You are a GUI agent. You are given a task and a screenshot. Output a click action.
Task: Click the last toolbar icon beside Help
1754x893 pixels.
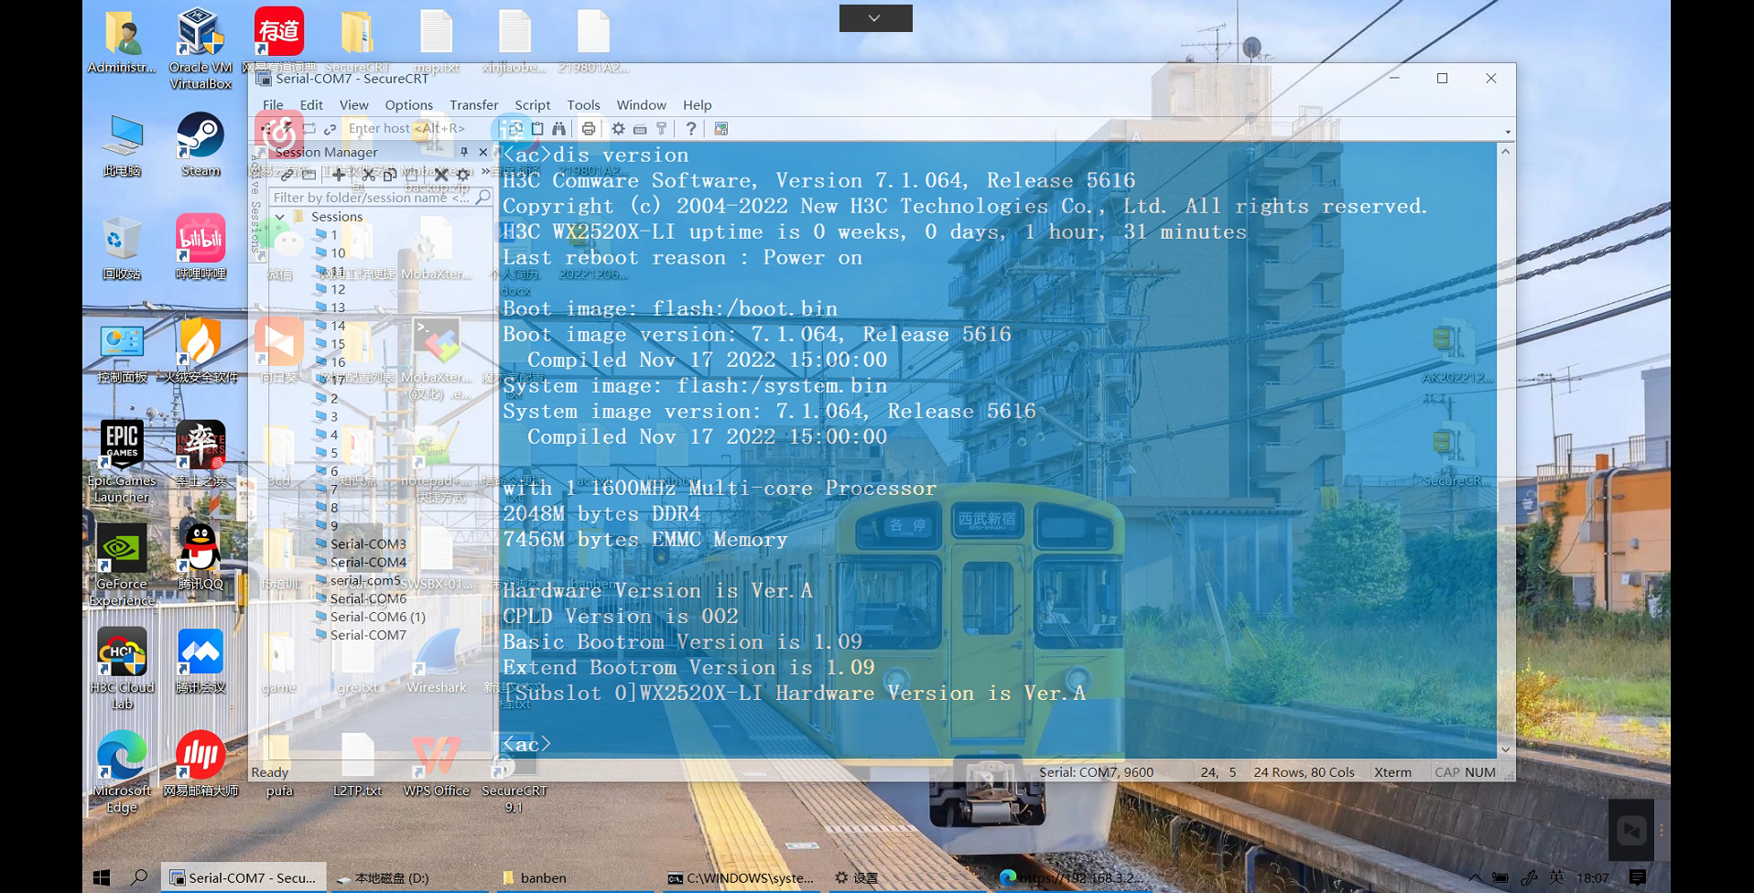click(721, 129)
